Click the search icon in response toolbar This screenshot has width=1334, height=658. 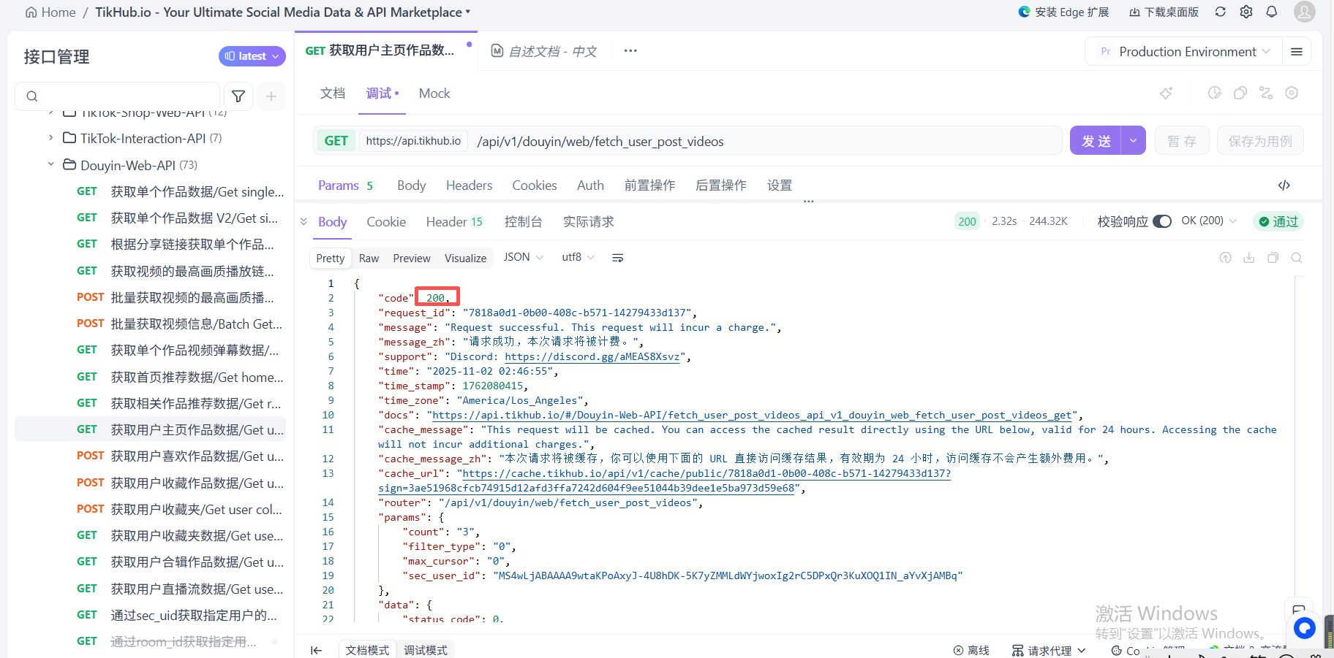click(x=1296, y=258)
